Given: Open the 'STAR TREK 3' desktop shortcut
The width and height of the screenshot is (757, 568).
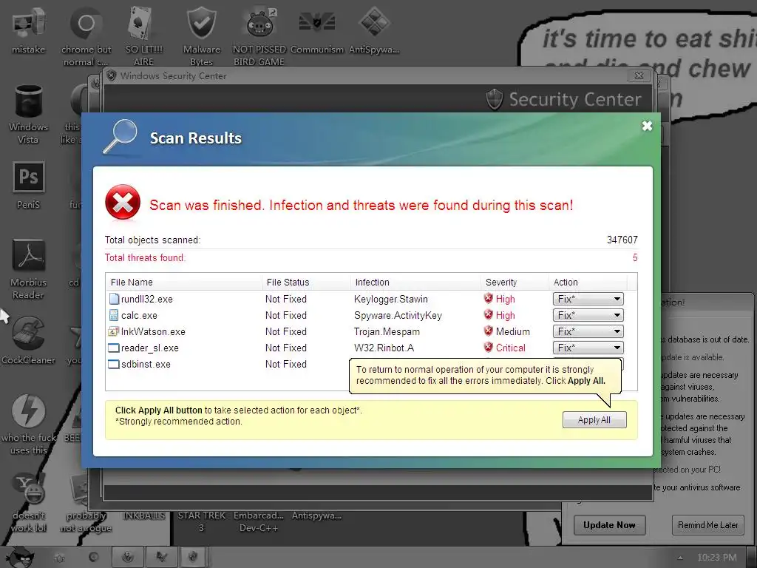Looking at the screenshot, I should [201, 521].
